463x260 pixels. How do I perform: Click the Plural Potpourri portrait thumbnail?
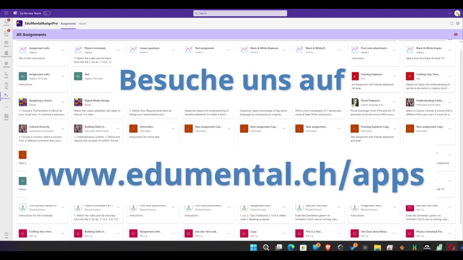click(355, 102)
